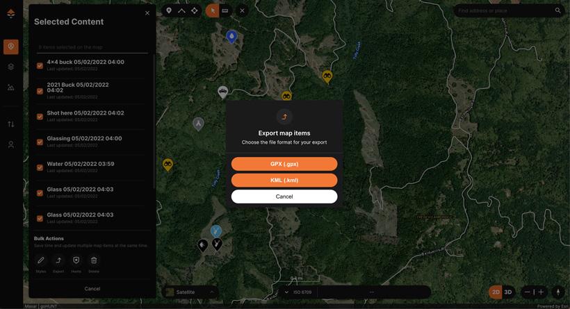Image resolution: width=570 pixels, height=309 pixels.
Task: Click Cancel at bottom of Selected Content panel
Action: tap(92, 289)
